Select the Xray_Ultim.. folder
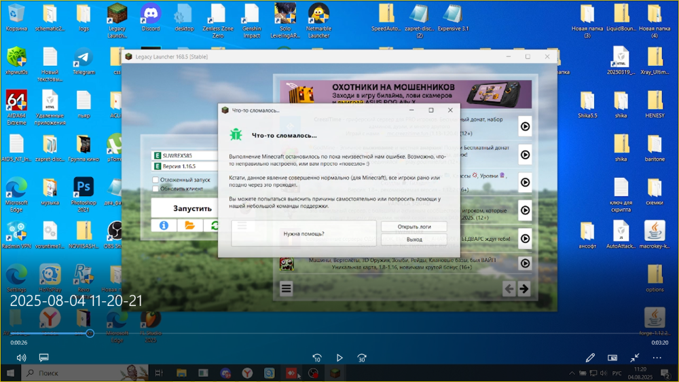Screen dimensions: 679x382 [655, 62]
